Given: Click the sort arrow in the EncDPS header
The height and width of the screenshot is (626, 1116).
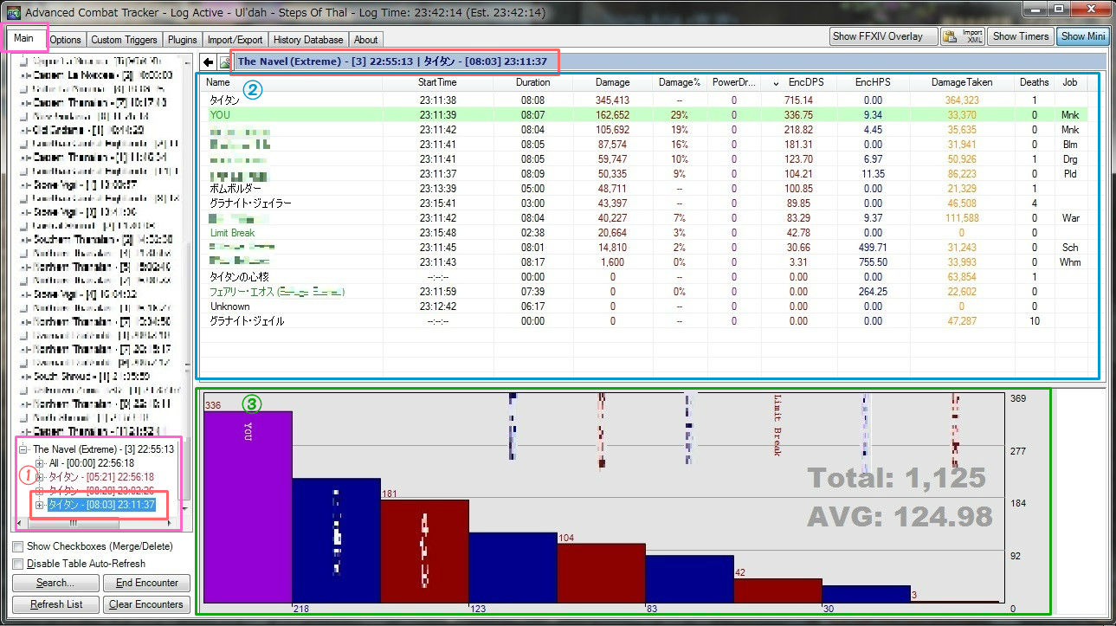Looking at the screenshot, I should point(776,83).
